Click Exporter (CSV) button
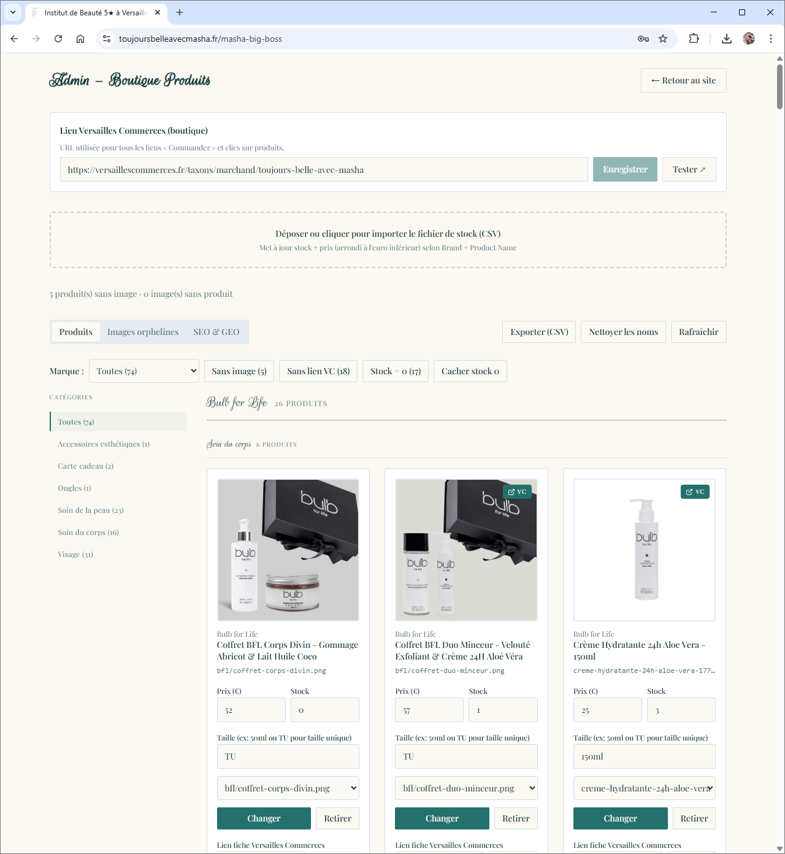This screenshot has height=854, width=785. coord(539,332)
